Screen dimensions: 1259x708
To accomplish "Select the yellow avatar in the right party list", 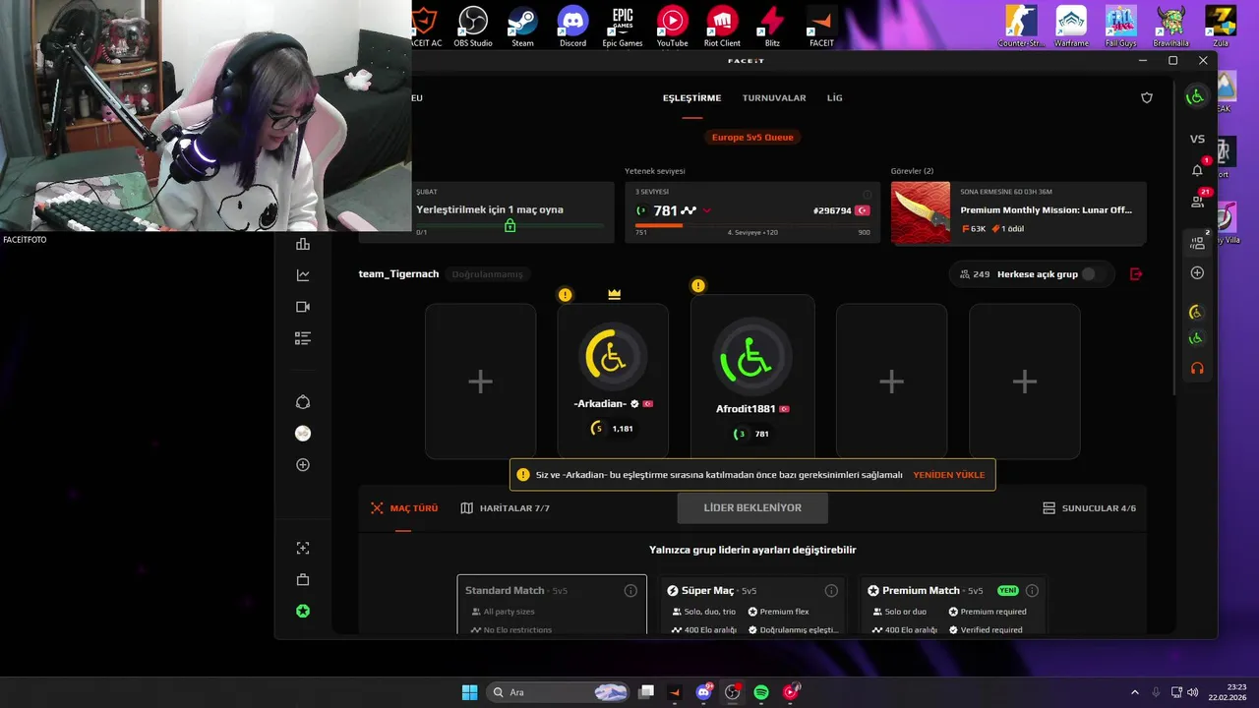I will point(1196,313).
